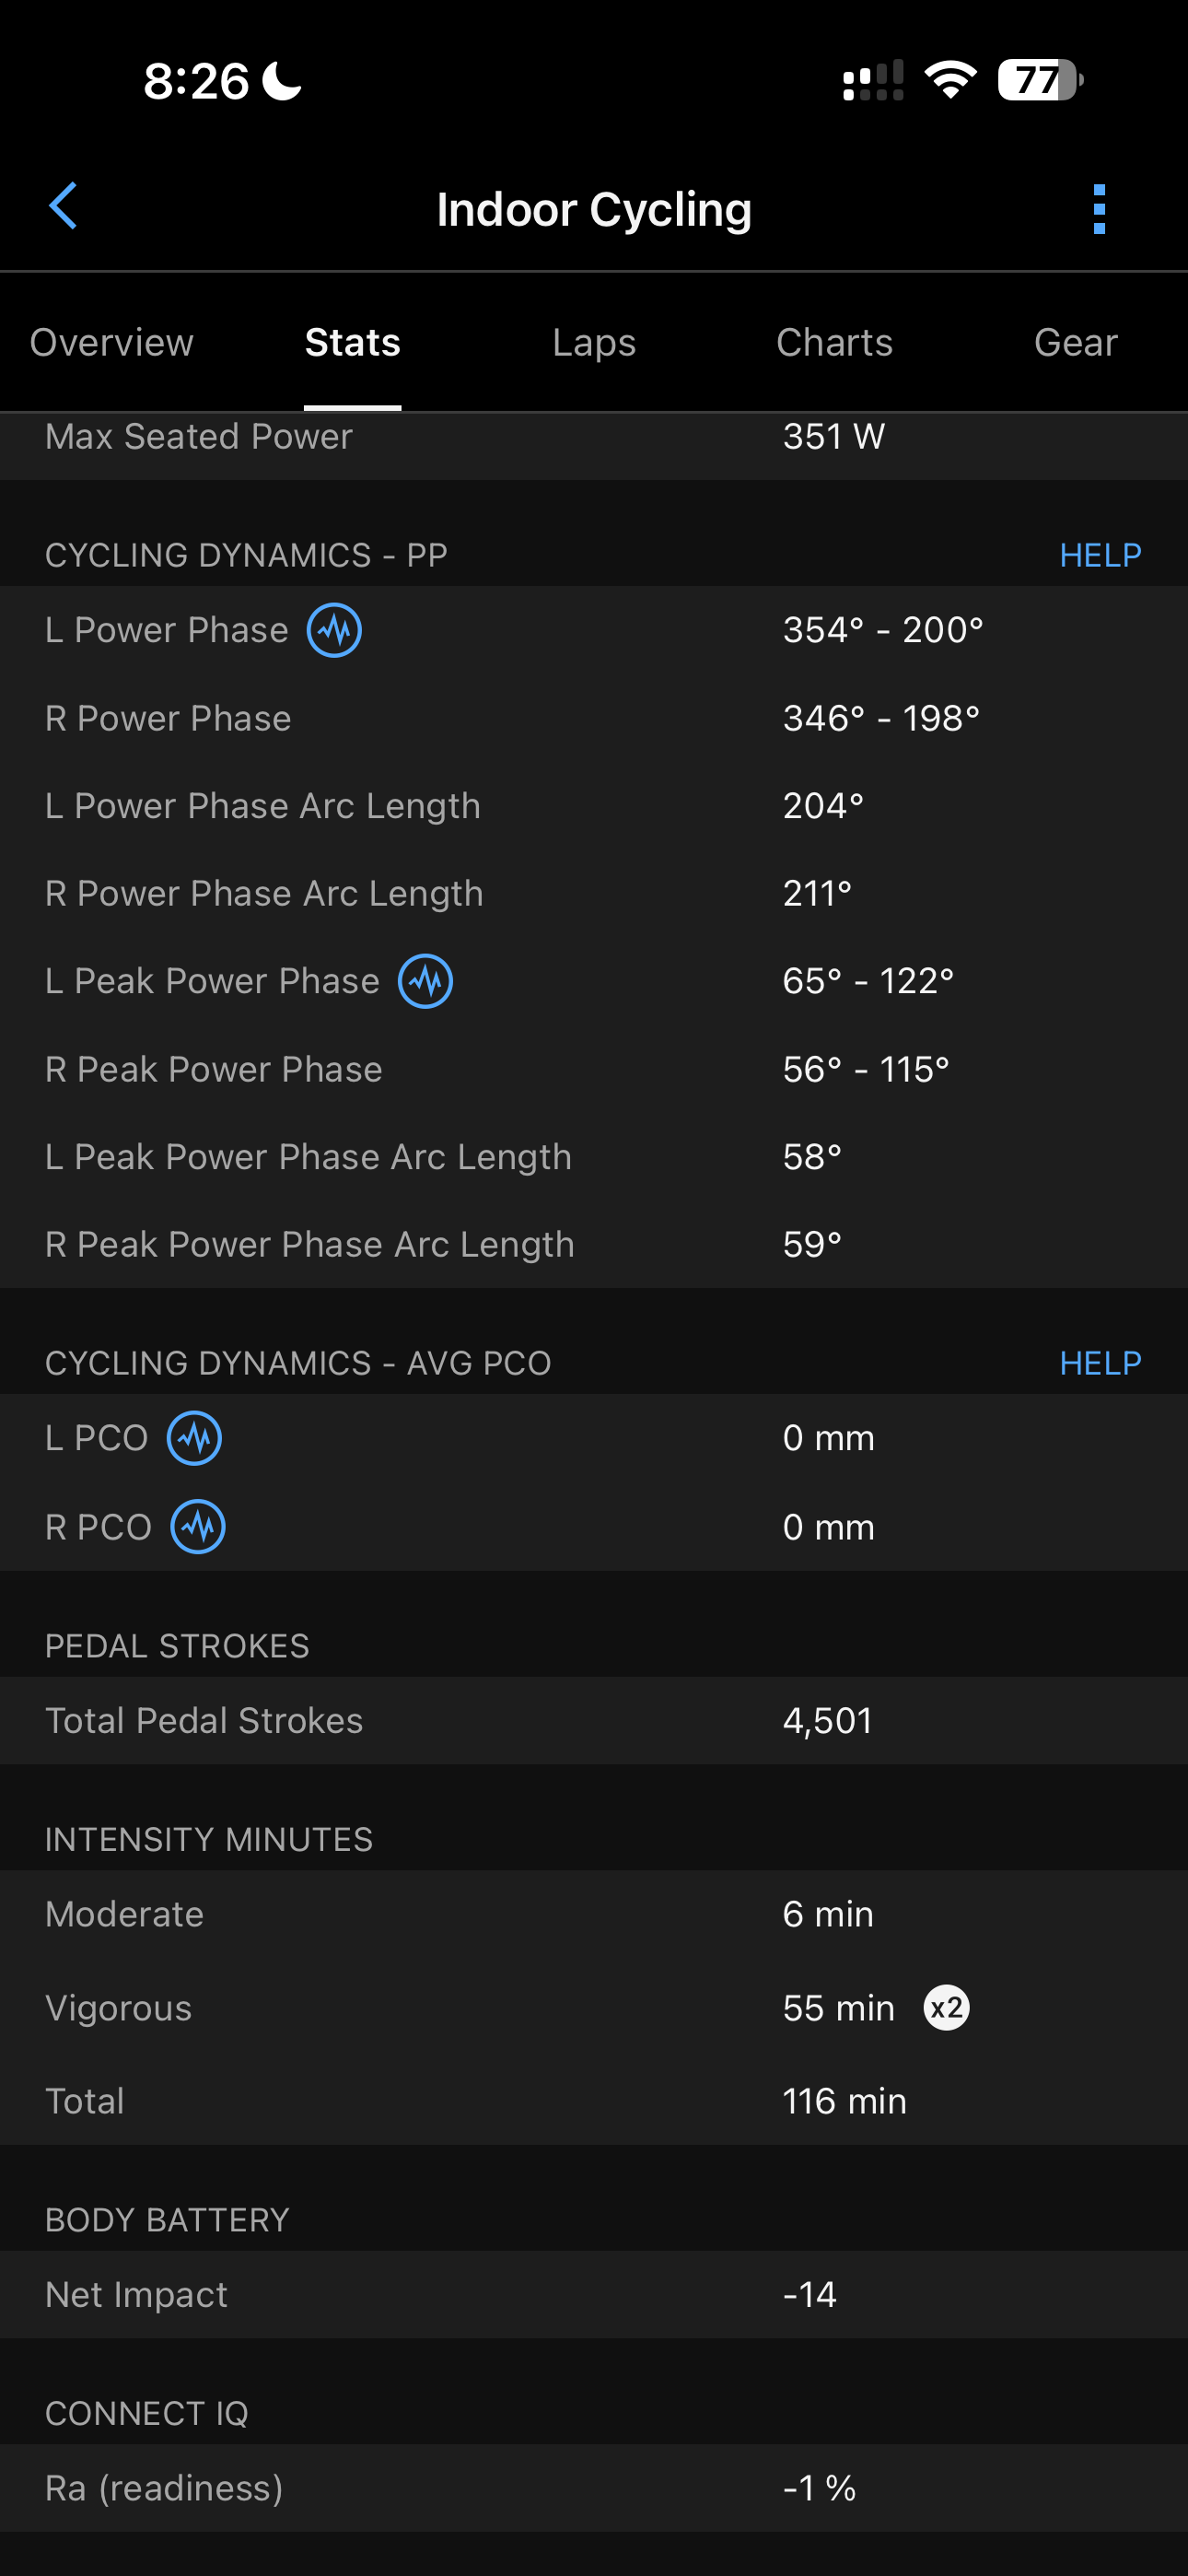Tap the chart icon next to R PCO

point(198,1527)
